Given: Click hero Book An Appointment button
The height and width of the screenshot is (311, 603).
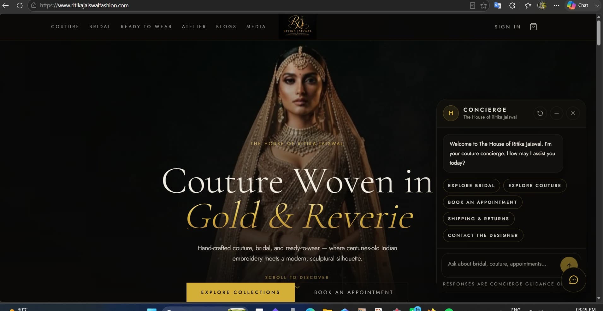Looking at the screenshot, I should pyautogui.click(x=354, y=292).
